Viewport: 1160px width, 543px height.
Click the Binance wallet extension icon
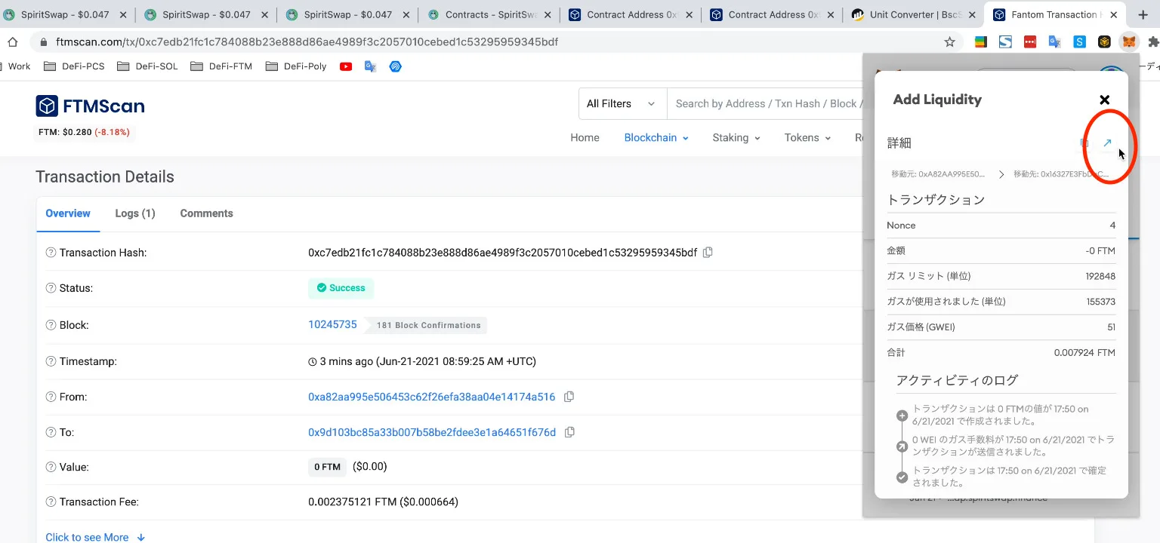(1104, 42)
